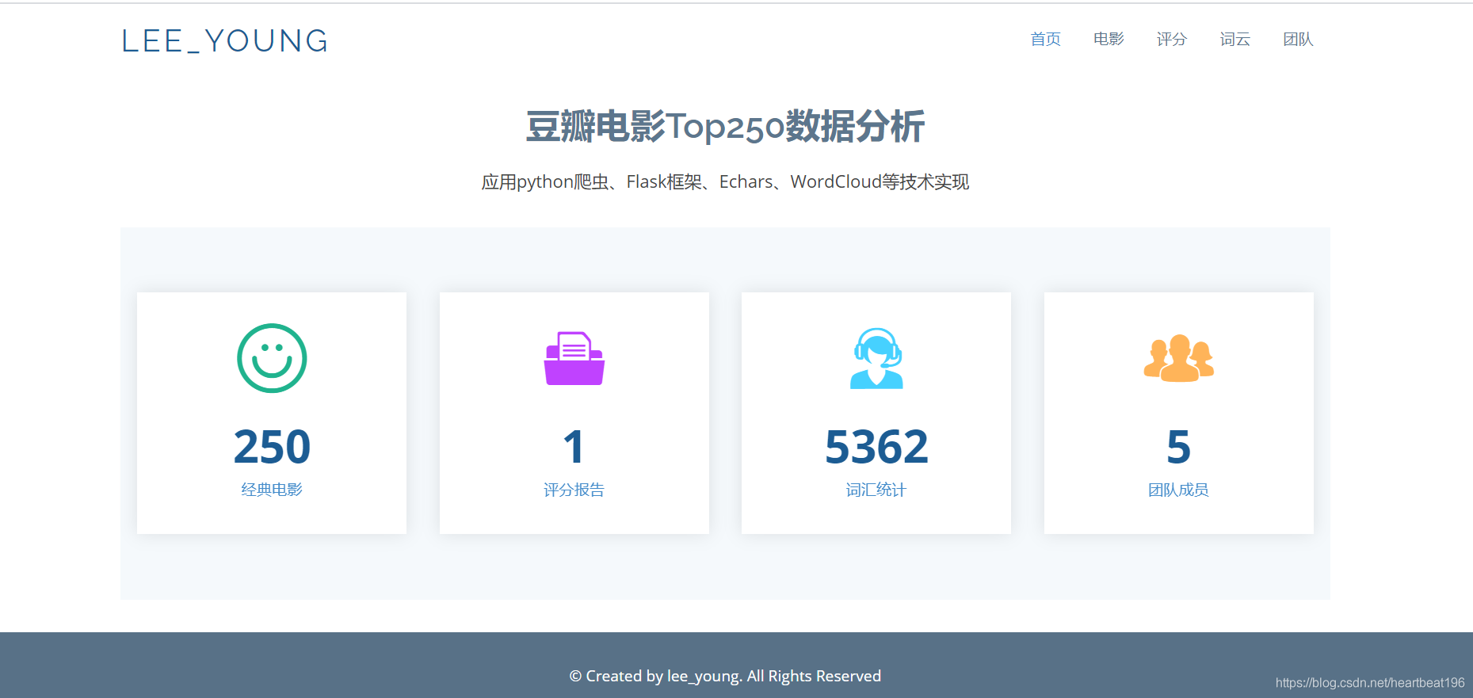Navigate to the 团队 page
Image resolution: width=1473 pixels, height=698 pixels.
1299,40
